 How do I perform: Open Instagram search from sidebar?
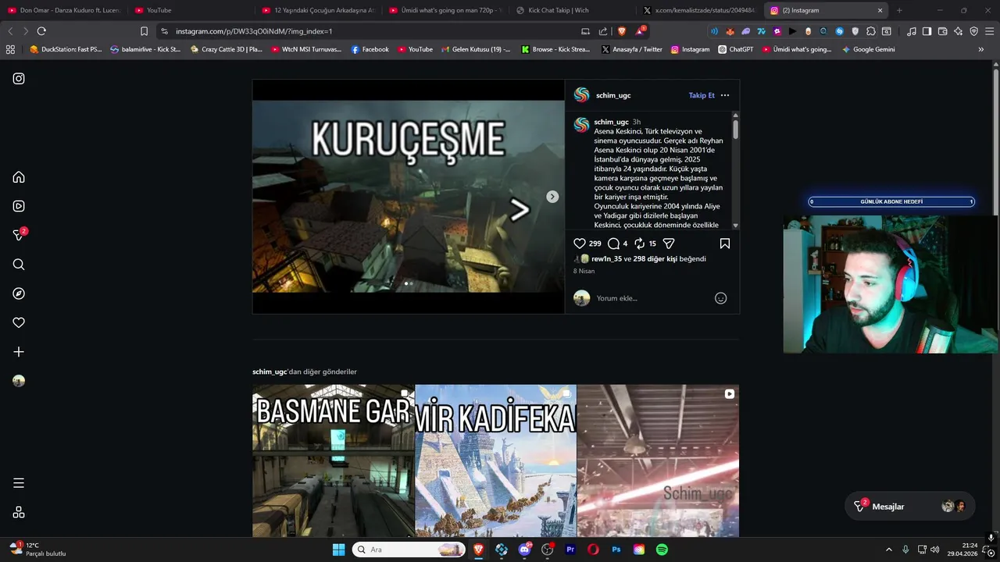[19, 265]
